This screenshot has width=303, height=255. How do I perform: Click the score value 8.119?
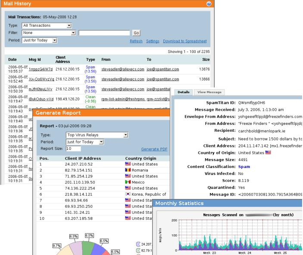click(244, 180)
